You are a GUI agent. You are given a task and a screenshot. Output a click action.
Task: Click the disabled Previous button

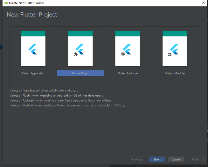pyautogui.click(x=137, y=159)
